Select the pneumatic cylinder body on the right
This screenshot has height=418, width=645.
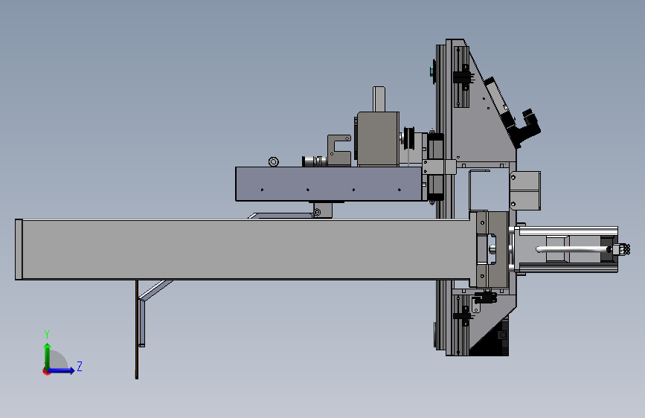click(x=567, y=249)
